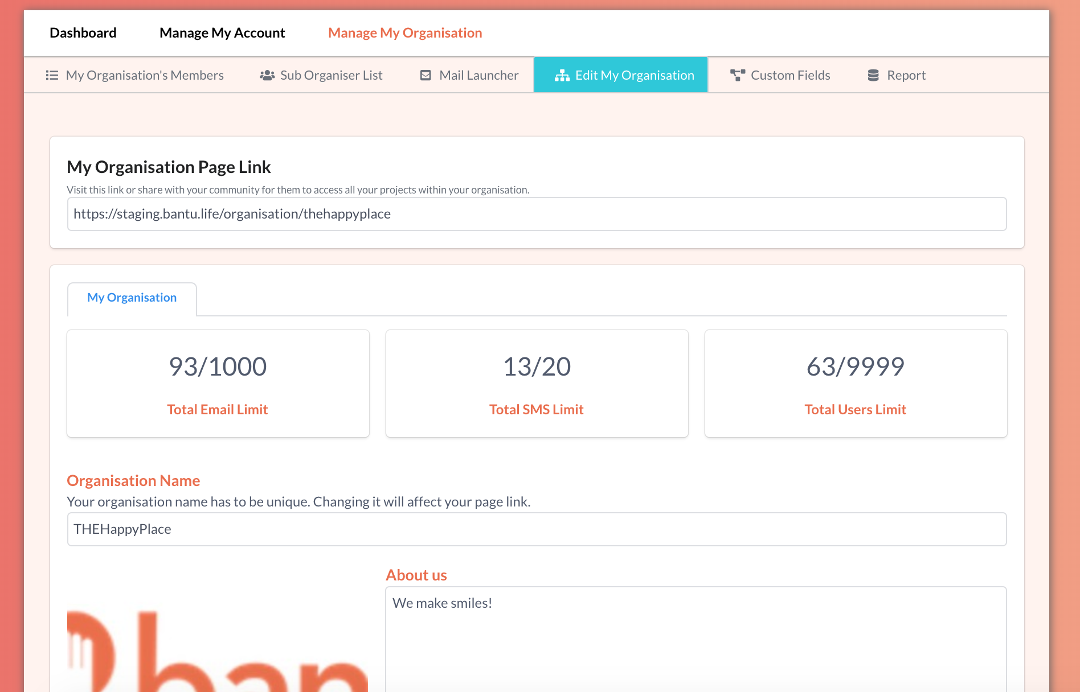Click the 63/9999 users limit value

click(x=856, y=366)
